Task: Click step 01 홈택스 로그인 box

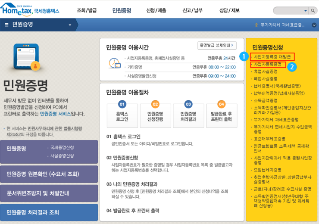Action: (x=122, y=115)
